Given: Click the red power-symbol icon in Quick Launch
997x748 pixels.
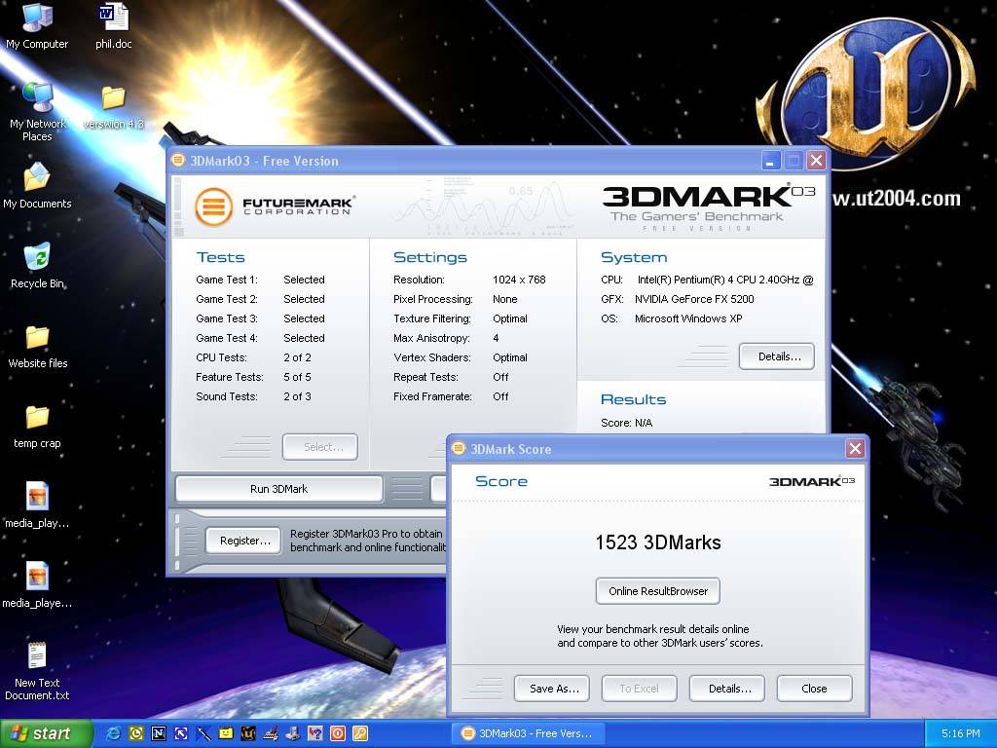Looking at the screenshot, I should click(x=338, y=733).
